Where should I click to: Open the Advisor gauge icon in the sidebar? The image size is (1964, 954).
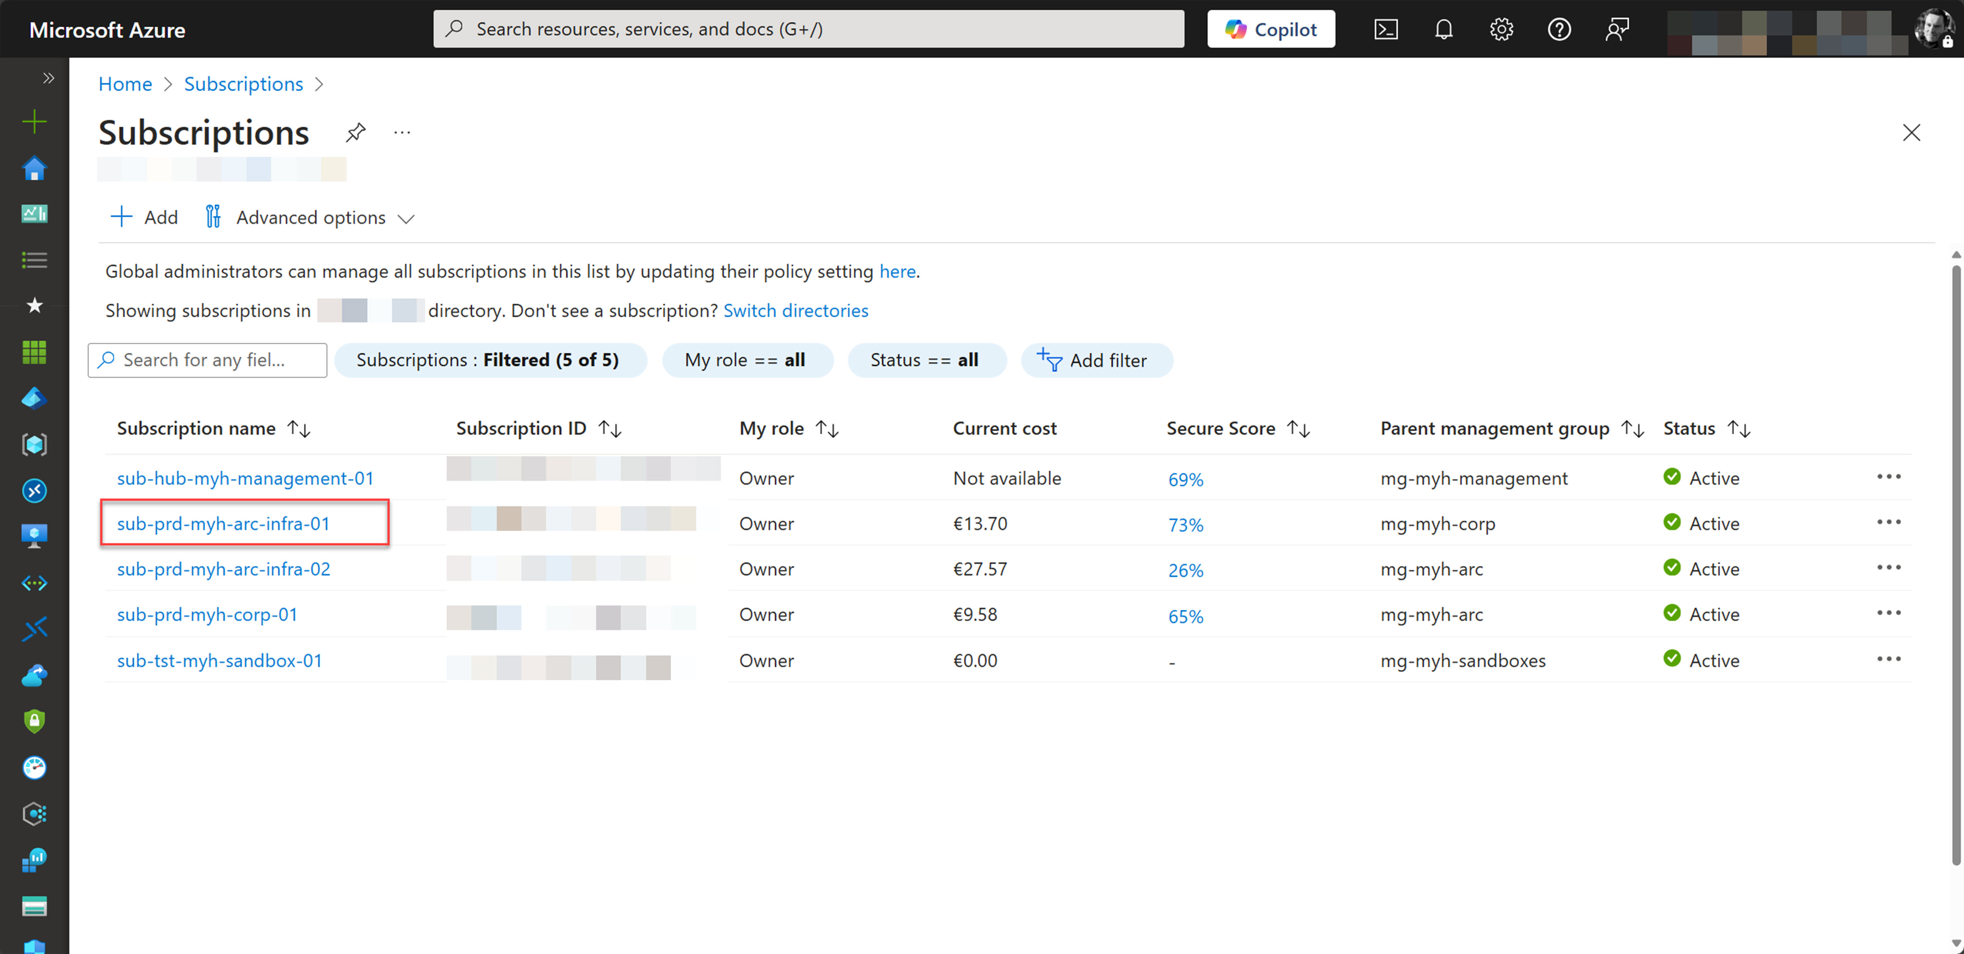(x=33, y=768)
